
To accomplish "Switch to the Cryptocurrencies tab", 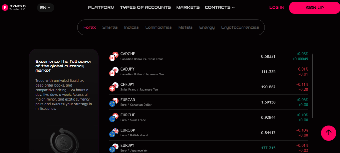I will pos(240,27).
